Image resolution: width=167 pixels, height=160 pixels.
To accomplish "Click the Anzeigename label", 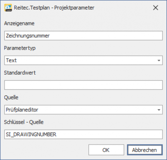I will pyautogui.click(x=19, y=23).
